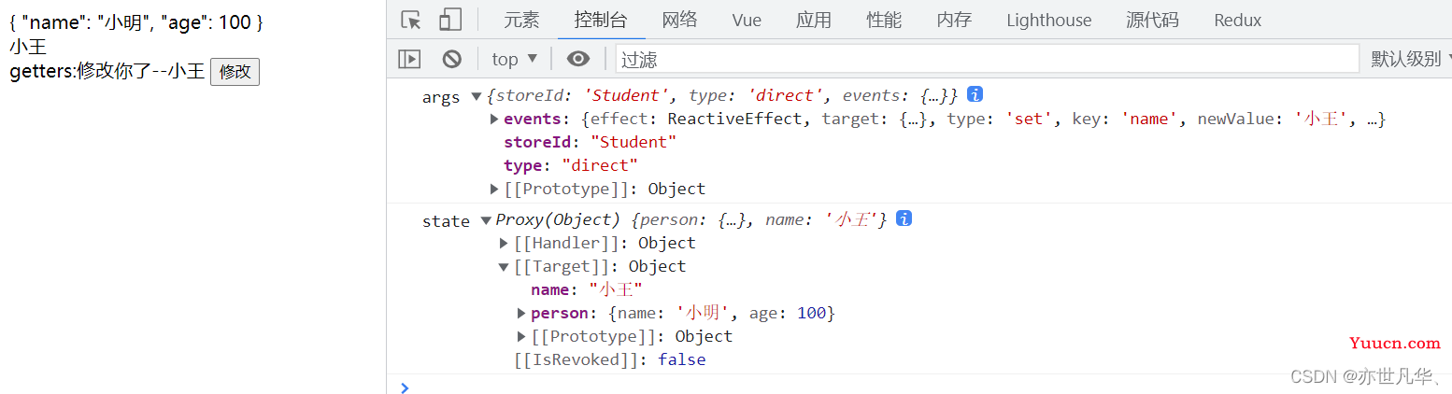This screenshot has height=394, width=1452.
Task: Expand the events property
Action: click(494, 119)
